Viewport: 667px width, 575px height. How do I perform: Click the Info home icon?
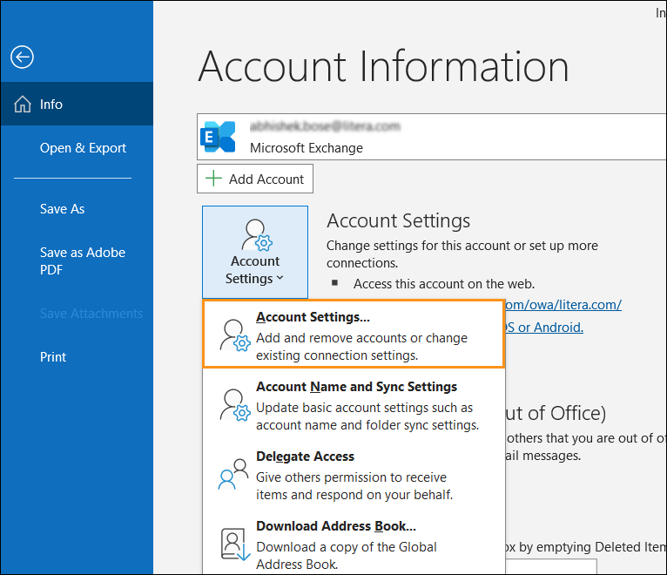tap(23, 104)
